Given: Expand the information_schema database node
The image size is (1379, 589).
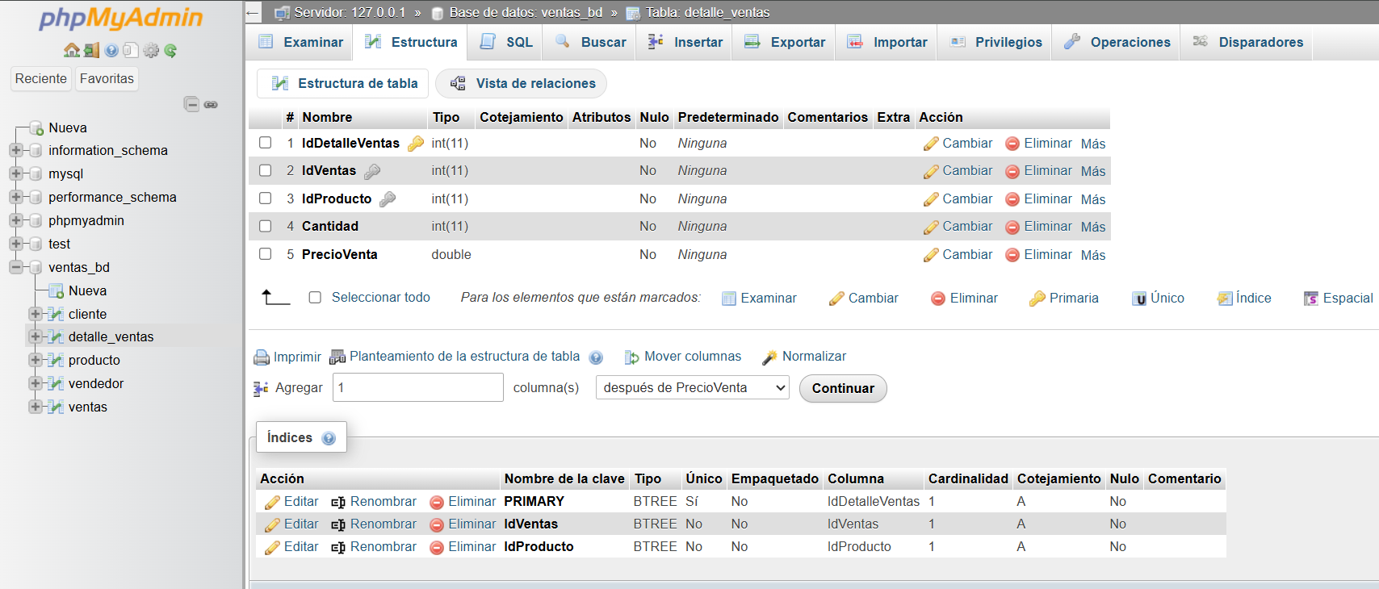Looking at the screenshot, I should tap(15, 150).
